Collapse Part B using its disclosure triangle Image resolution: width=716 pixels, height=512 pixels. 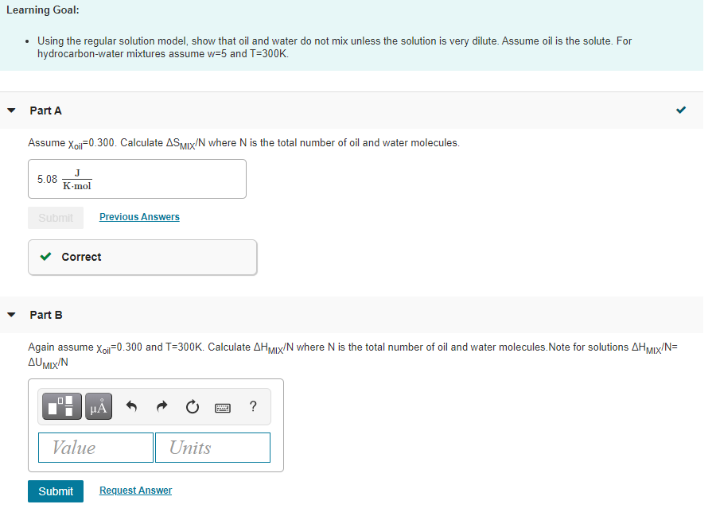pyautogui.click(x=10, y=315)
